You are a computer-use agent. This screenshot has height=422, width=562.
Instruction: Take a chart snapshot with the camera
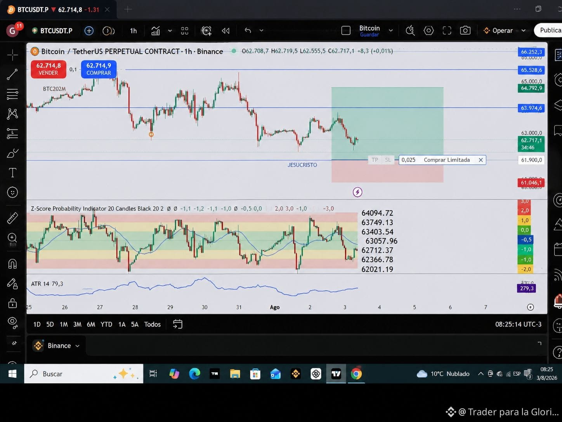click(x=465, y=31)
